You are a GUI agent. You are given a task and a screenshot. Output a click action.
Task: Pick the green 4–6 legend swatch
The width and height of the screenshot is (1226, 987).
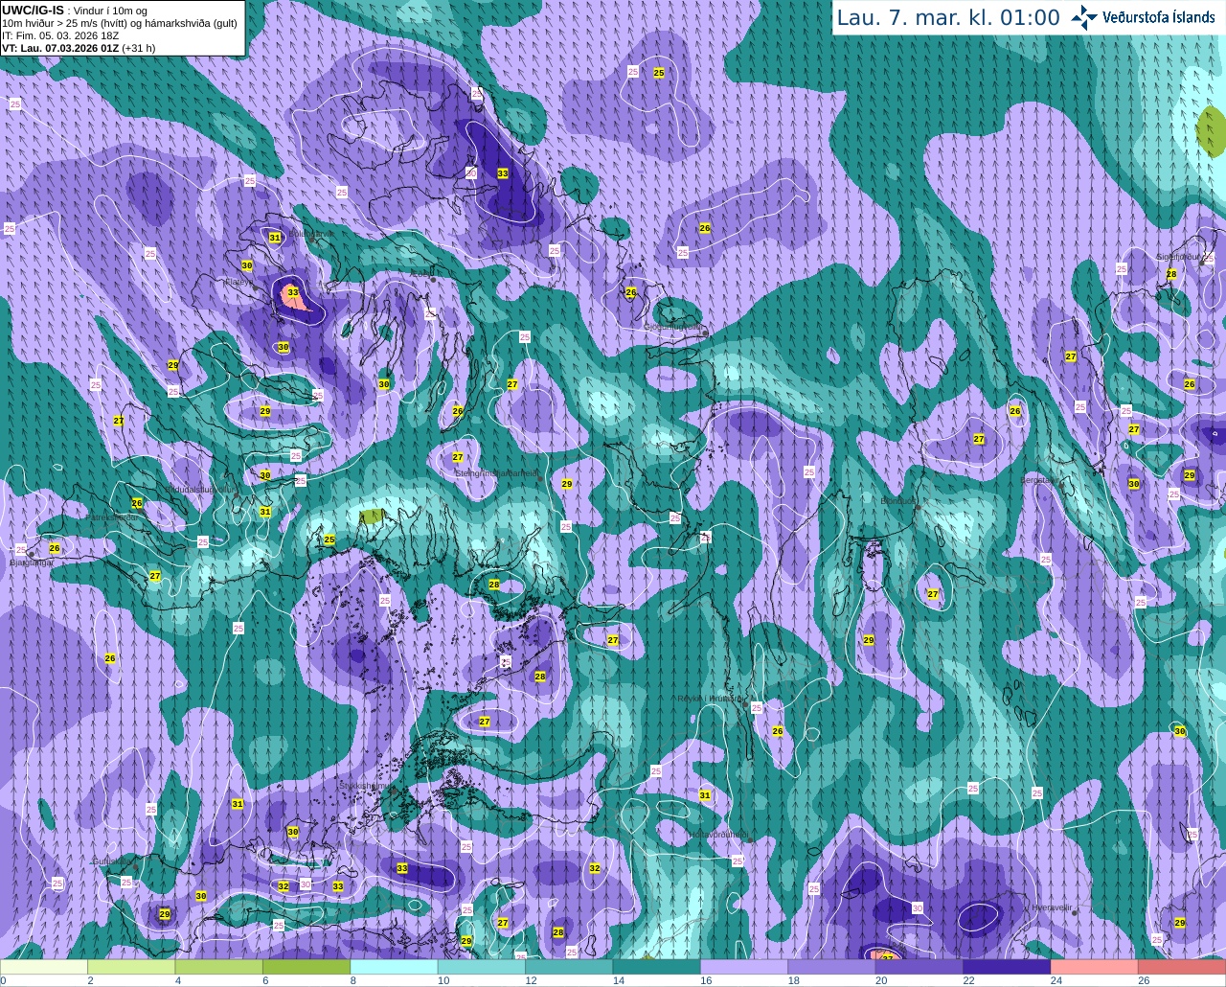(219, 967)
